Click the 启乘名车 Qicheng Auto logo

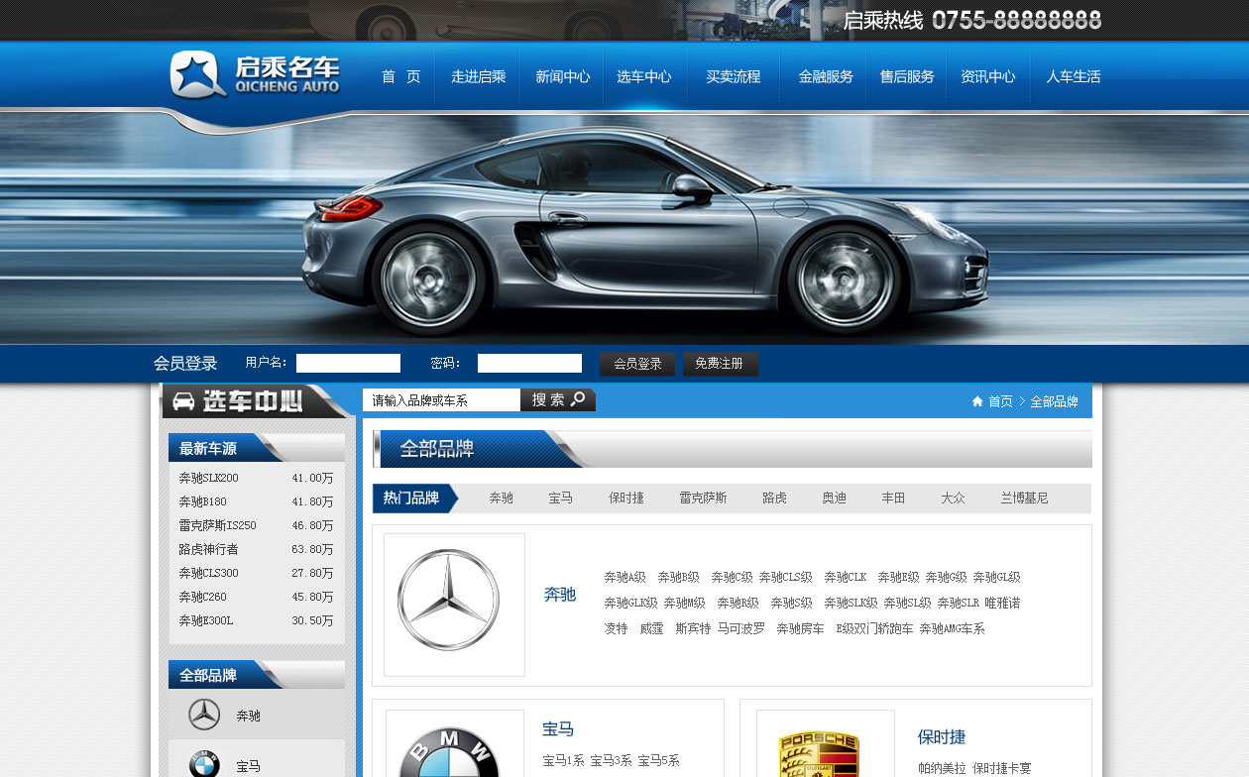[255, 74]
